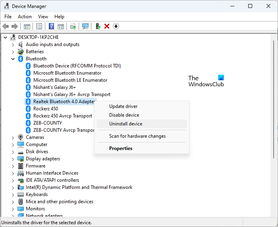Select Bluetooth Device (RFCOMM Protocol TDI)
Screen dimensions: 278x227
click(77, 66)
